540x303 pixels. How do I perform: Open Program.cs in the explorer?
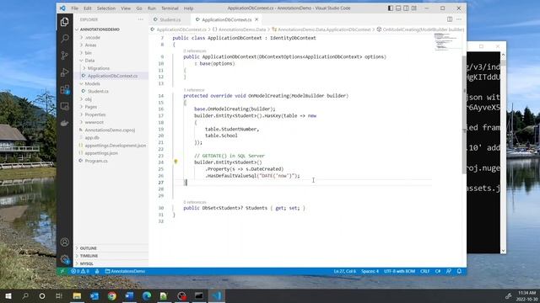click(x=96, y=161)
